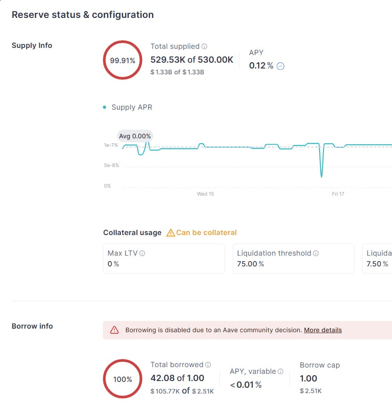The height and width of the screenshot is (411, 392).
Task: Click the Supply APR legend dot
Action: [x=105, y=107]
